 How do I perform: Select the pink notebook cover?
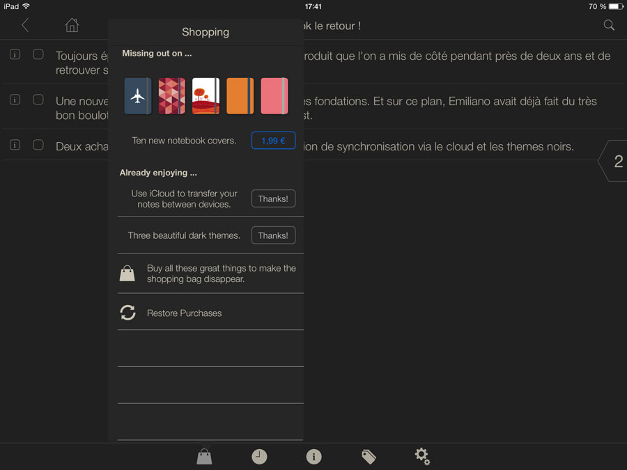(274, 96)
